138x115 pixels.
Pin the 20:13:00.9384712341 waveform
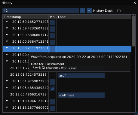click(x=53, y=42)
